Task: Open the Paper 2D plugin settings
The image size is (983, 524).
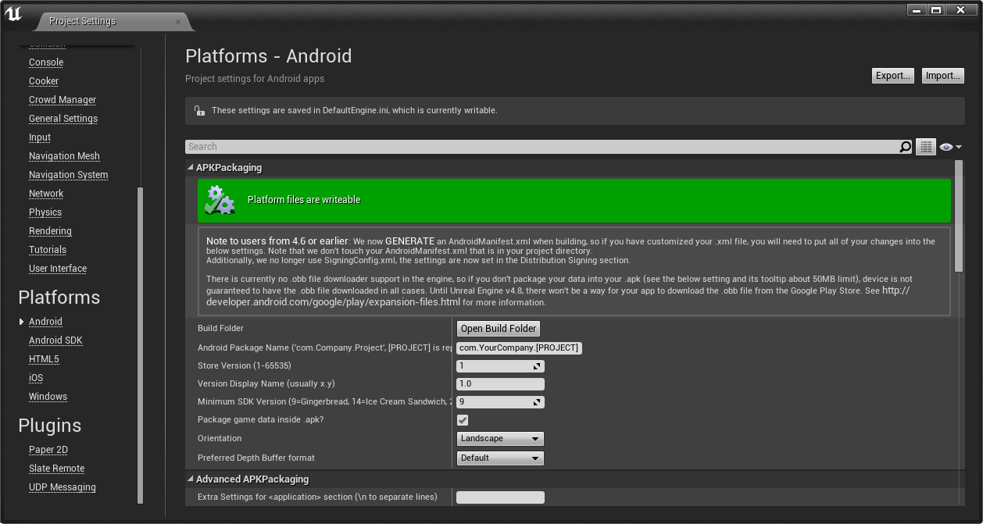Action: point(48,450)
